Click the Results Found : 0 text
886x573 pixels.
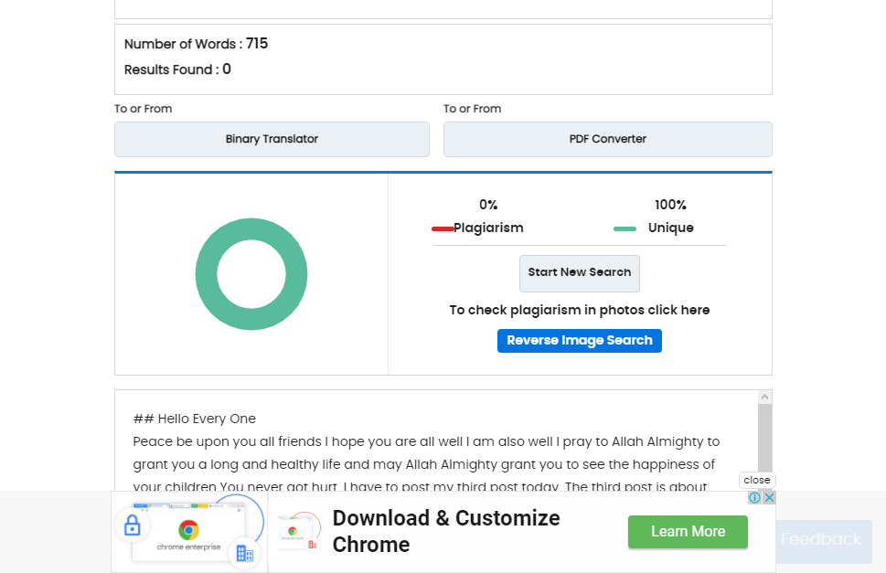point(177,69)
